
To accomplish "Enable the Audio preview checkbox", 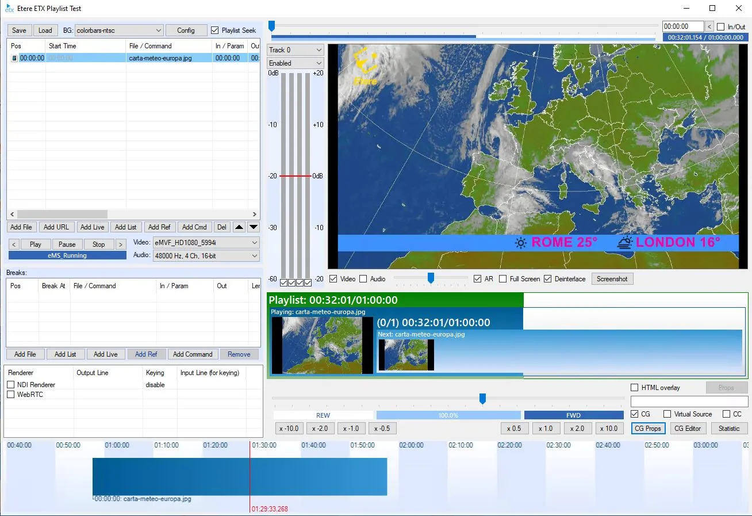I will point(363,279).
